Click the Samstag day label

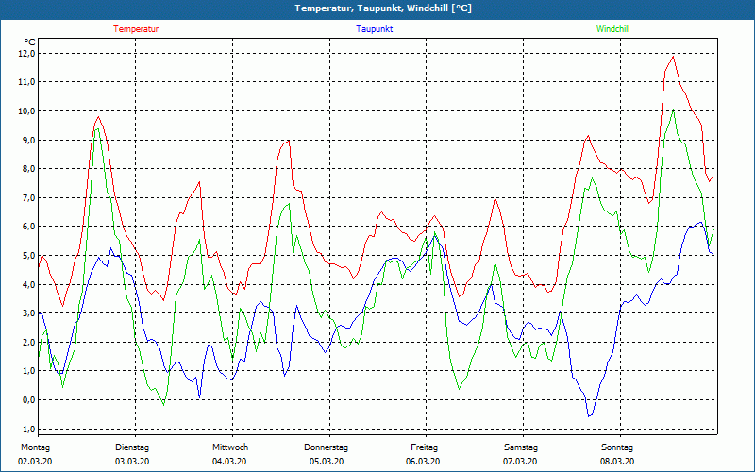pyautogui.click(x=521, y=447)
